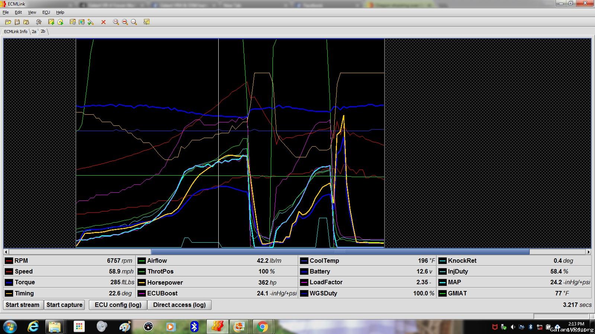This screenshot has width=595, height=334.
Task: Open the ECU menu
Action: coord(46,12)
